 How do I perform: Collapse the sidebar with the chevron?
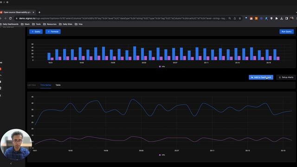(x=11, y=163)
